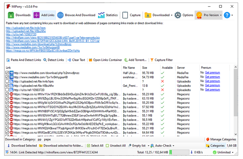The height and width of the screenshot is (159, 243).
Task: Click the Detect Links magnifier icon
Action: coord(45,60)
